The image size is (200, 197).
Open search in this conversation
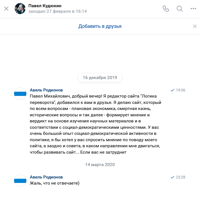click(x=180, y=9)
